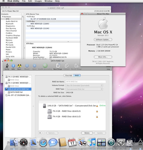Image resolution: width=143 pixels, height=150 pixels.
Task: Open iCal from the Dock
Action: (72, 142)
